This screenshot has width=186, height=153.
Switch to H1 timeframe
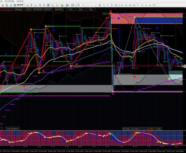pos(138,5)
